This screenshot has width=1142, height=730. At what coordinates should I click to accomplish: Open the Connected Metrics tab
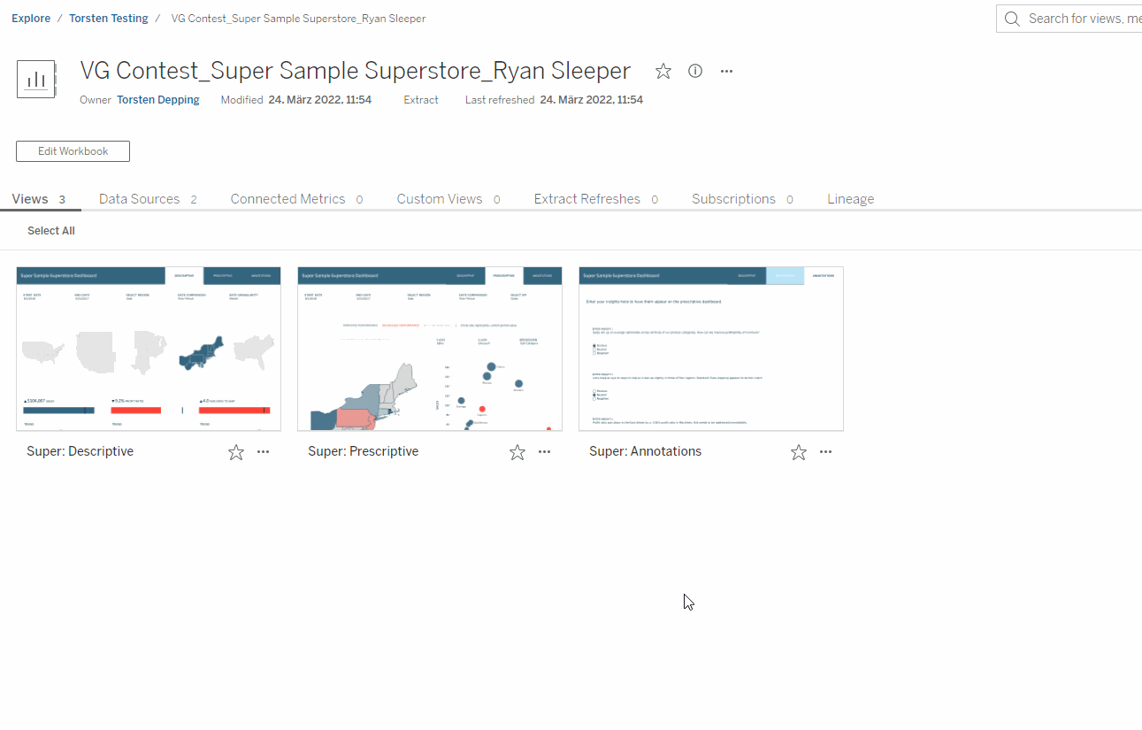(x=296, y=199)
